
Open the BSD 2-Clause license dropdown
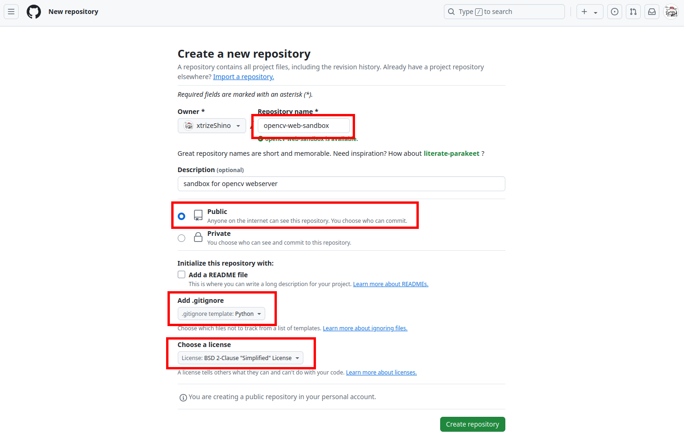(x=240, y=358)
